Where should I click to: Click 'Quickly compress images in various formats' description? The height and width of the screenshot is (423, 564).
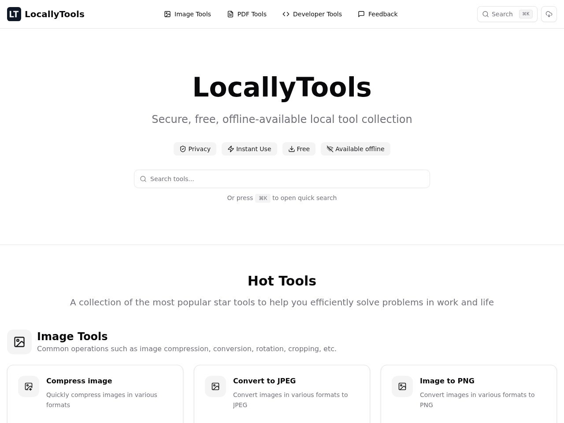coord(102,400)
